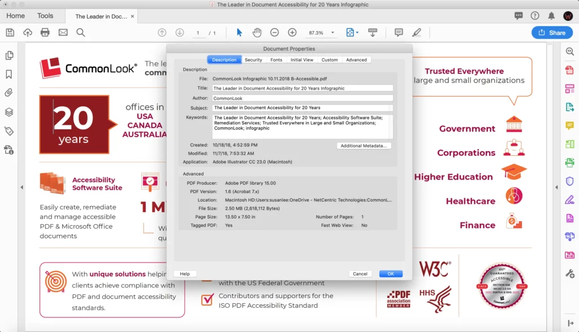Open Additional Metadata settings
Image resolution: width=579 pixels, height=332 pixels.
pyautogui.click(x=364, y=146)
